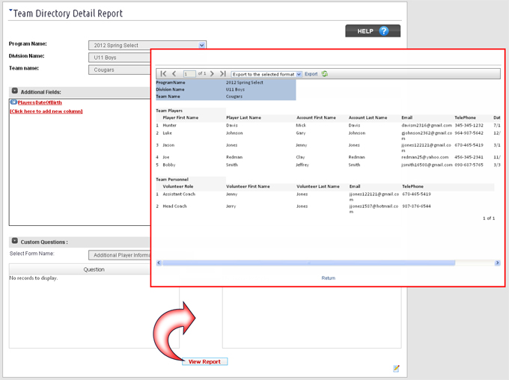Click the HELP button

pyautogui.click(x=373, y=31)
